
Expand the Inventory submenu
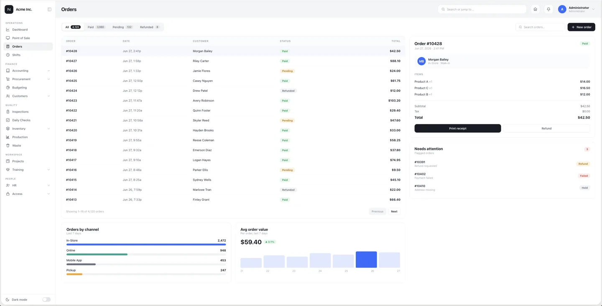tap(48, 129)
